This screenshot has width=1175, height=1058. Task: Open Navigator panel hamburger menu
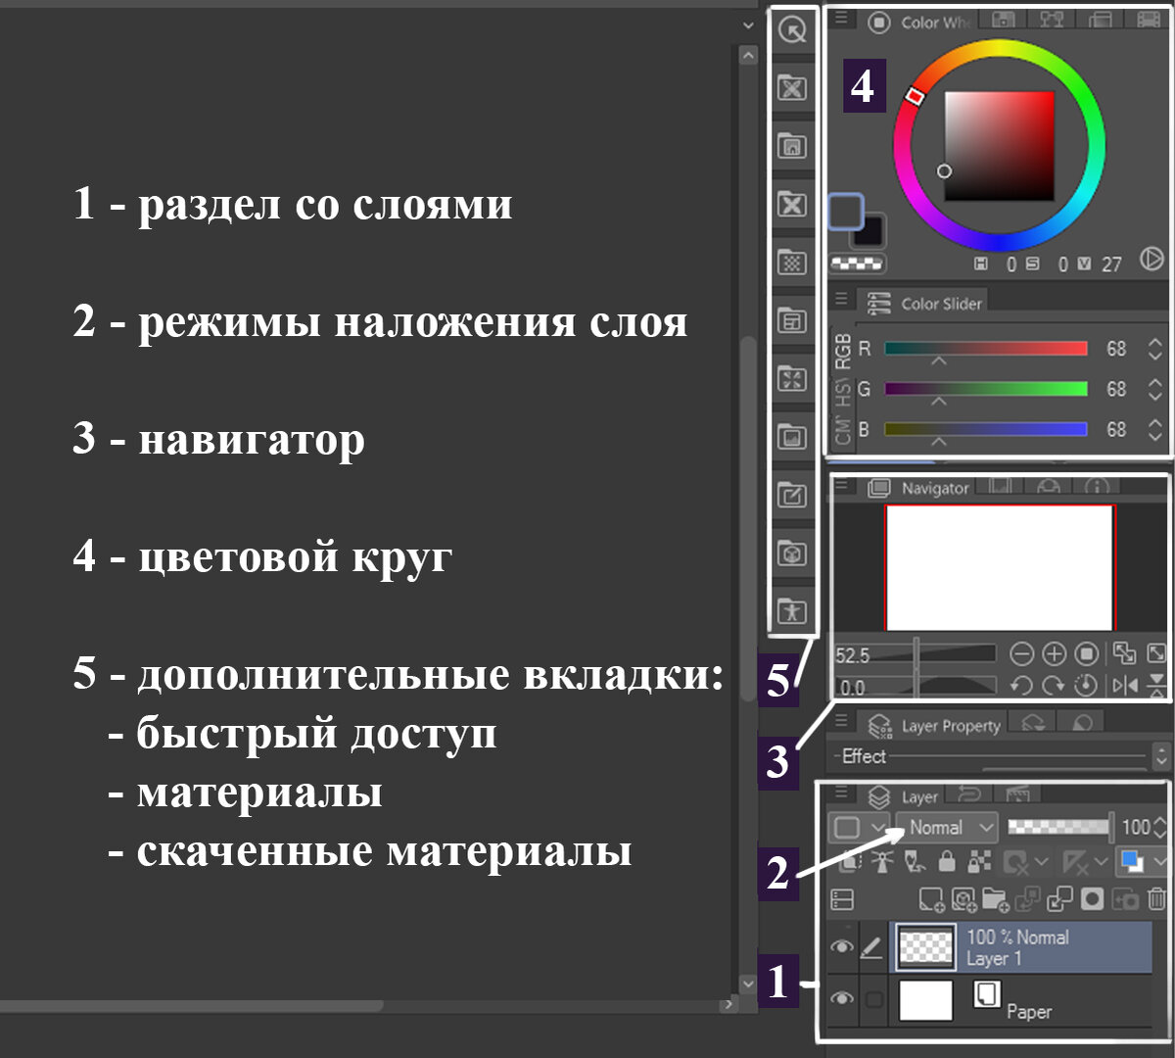coord(841,486)
